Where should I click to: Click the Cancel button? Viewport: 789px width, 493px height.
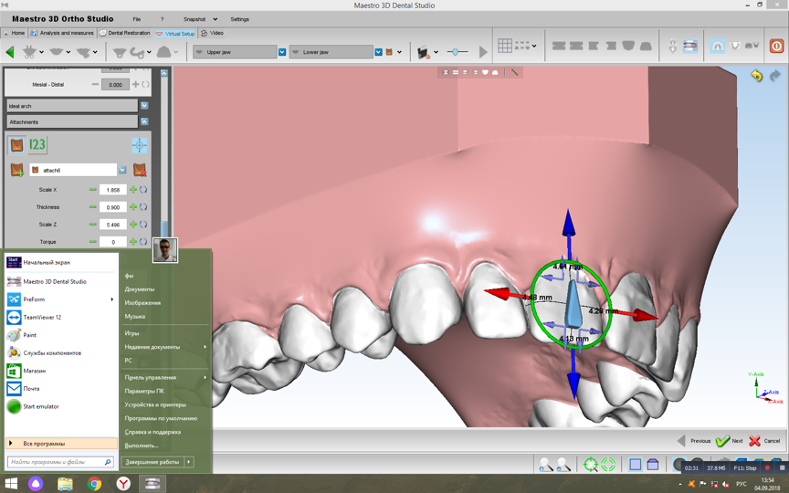click(764, 441)
